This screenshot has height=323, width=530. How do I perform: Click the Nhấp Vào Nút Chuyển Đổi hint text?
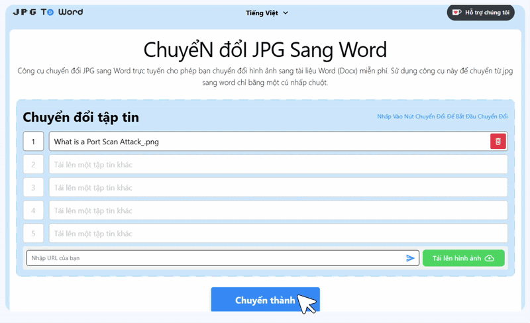pyautogui.click(x=442, y=116)
